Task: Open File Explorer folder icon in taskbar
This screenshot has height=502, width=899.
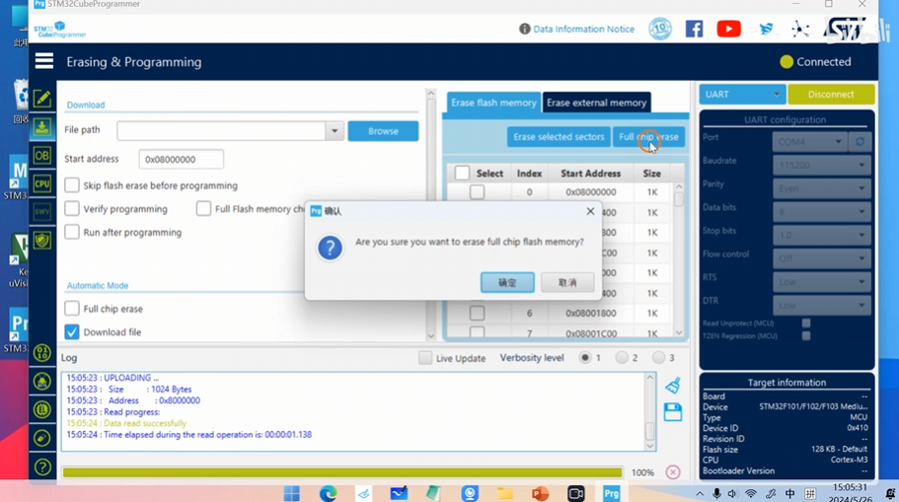Action: coord(504,493)
